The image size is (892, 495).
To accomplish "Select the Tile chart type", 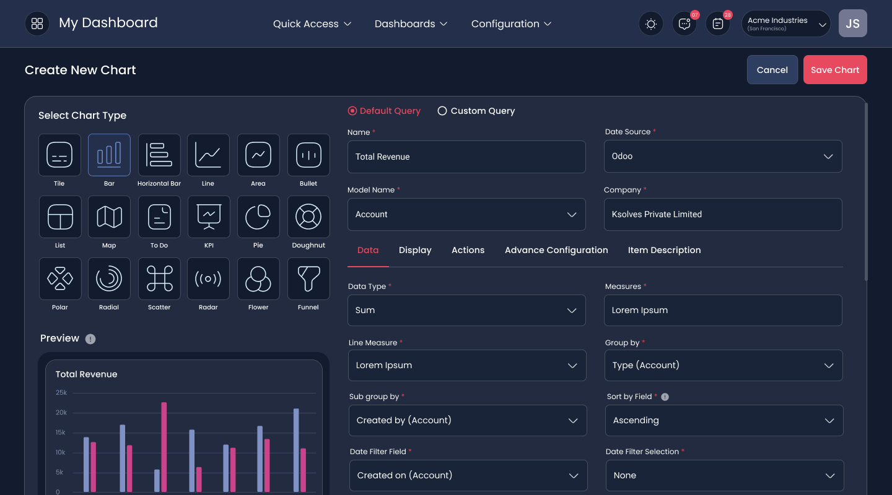I will (x=59, y=155).
